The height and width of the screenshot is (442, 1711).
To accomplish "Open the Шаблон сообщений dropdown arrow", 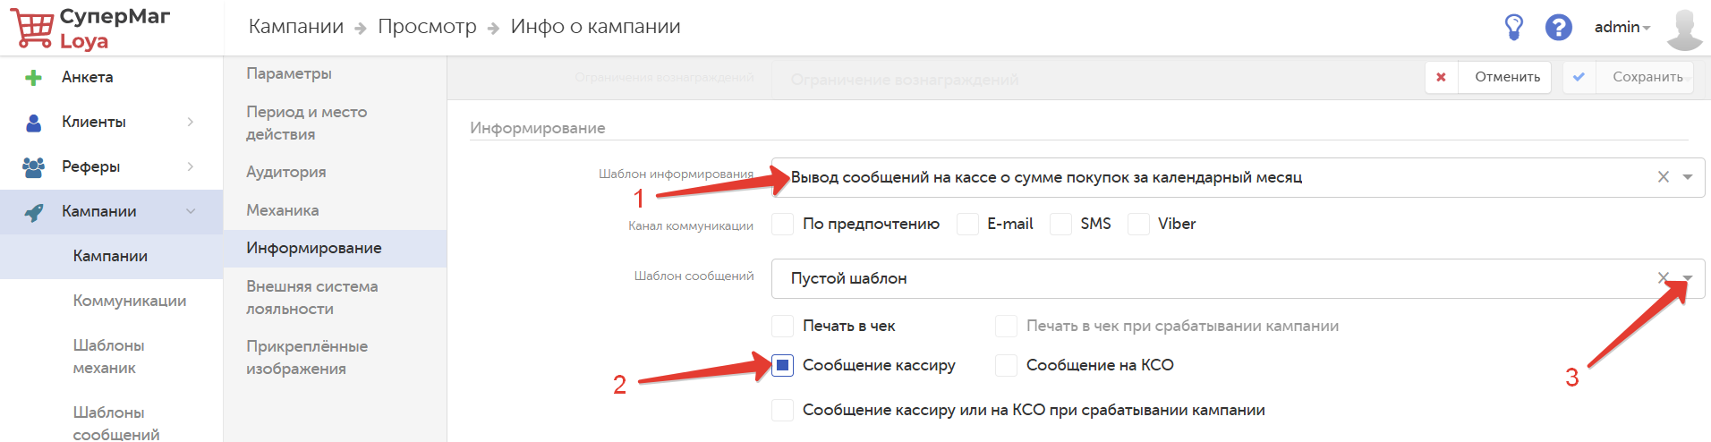I will point(1687,278).
